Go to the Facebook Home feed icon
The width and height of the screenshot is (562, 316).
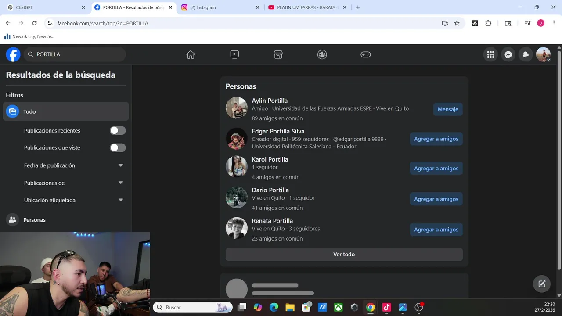pyautogui.click(x=191, y=54)
